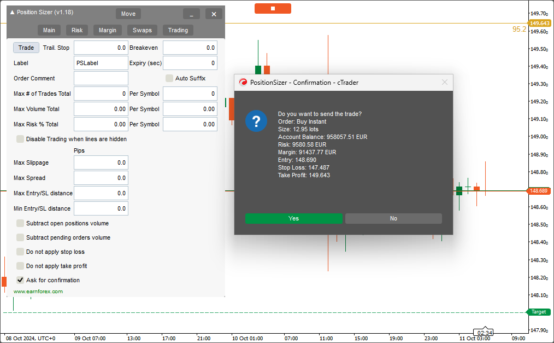
Task: Open the Margin tab
Action: tap(108, 30)
